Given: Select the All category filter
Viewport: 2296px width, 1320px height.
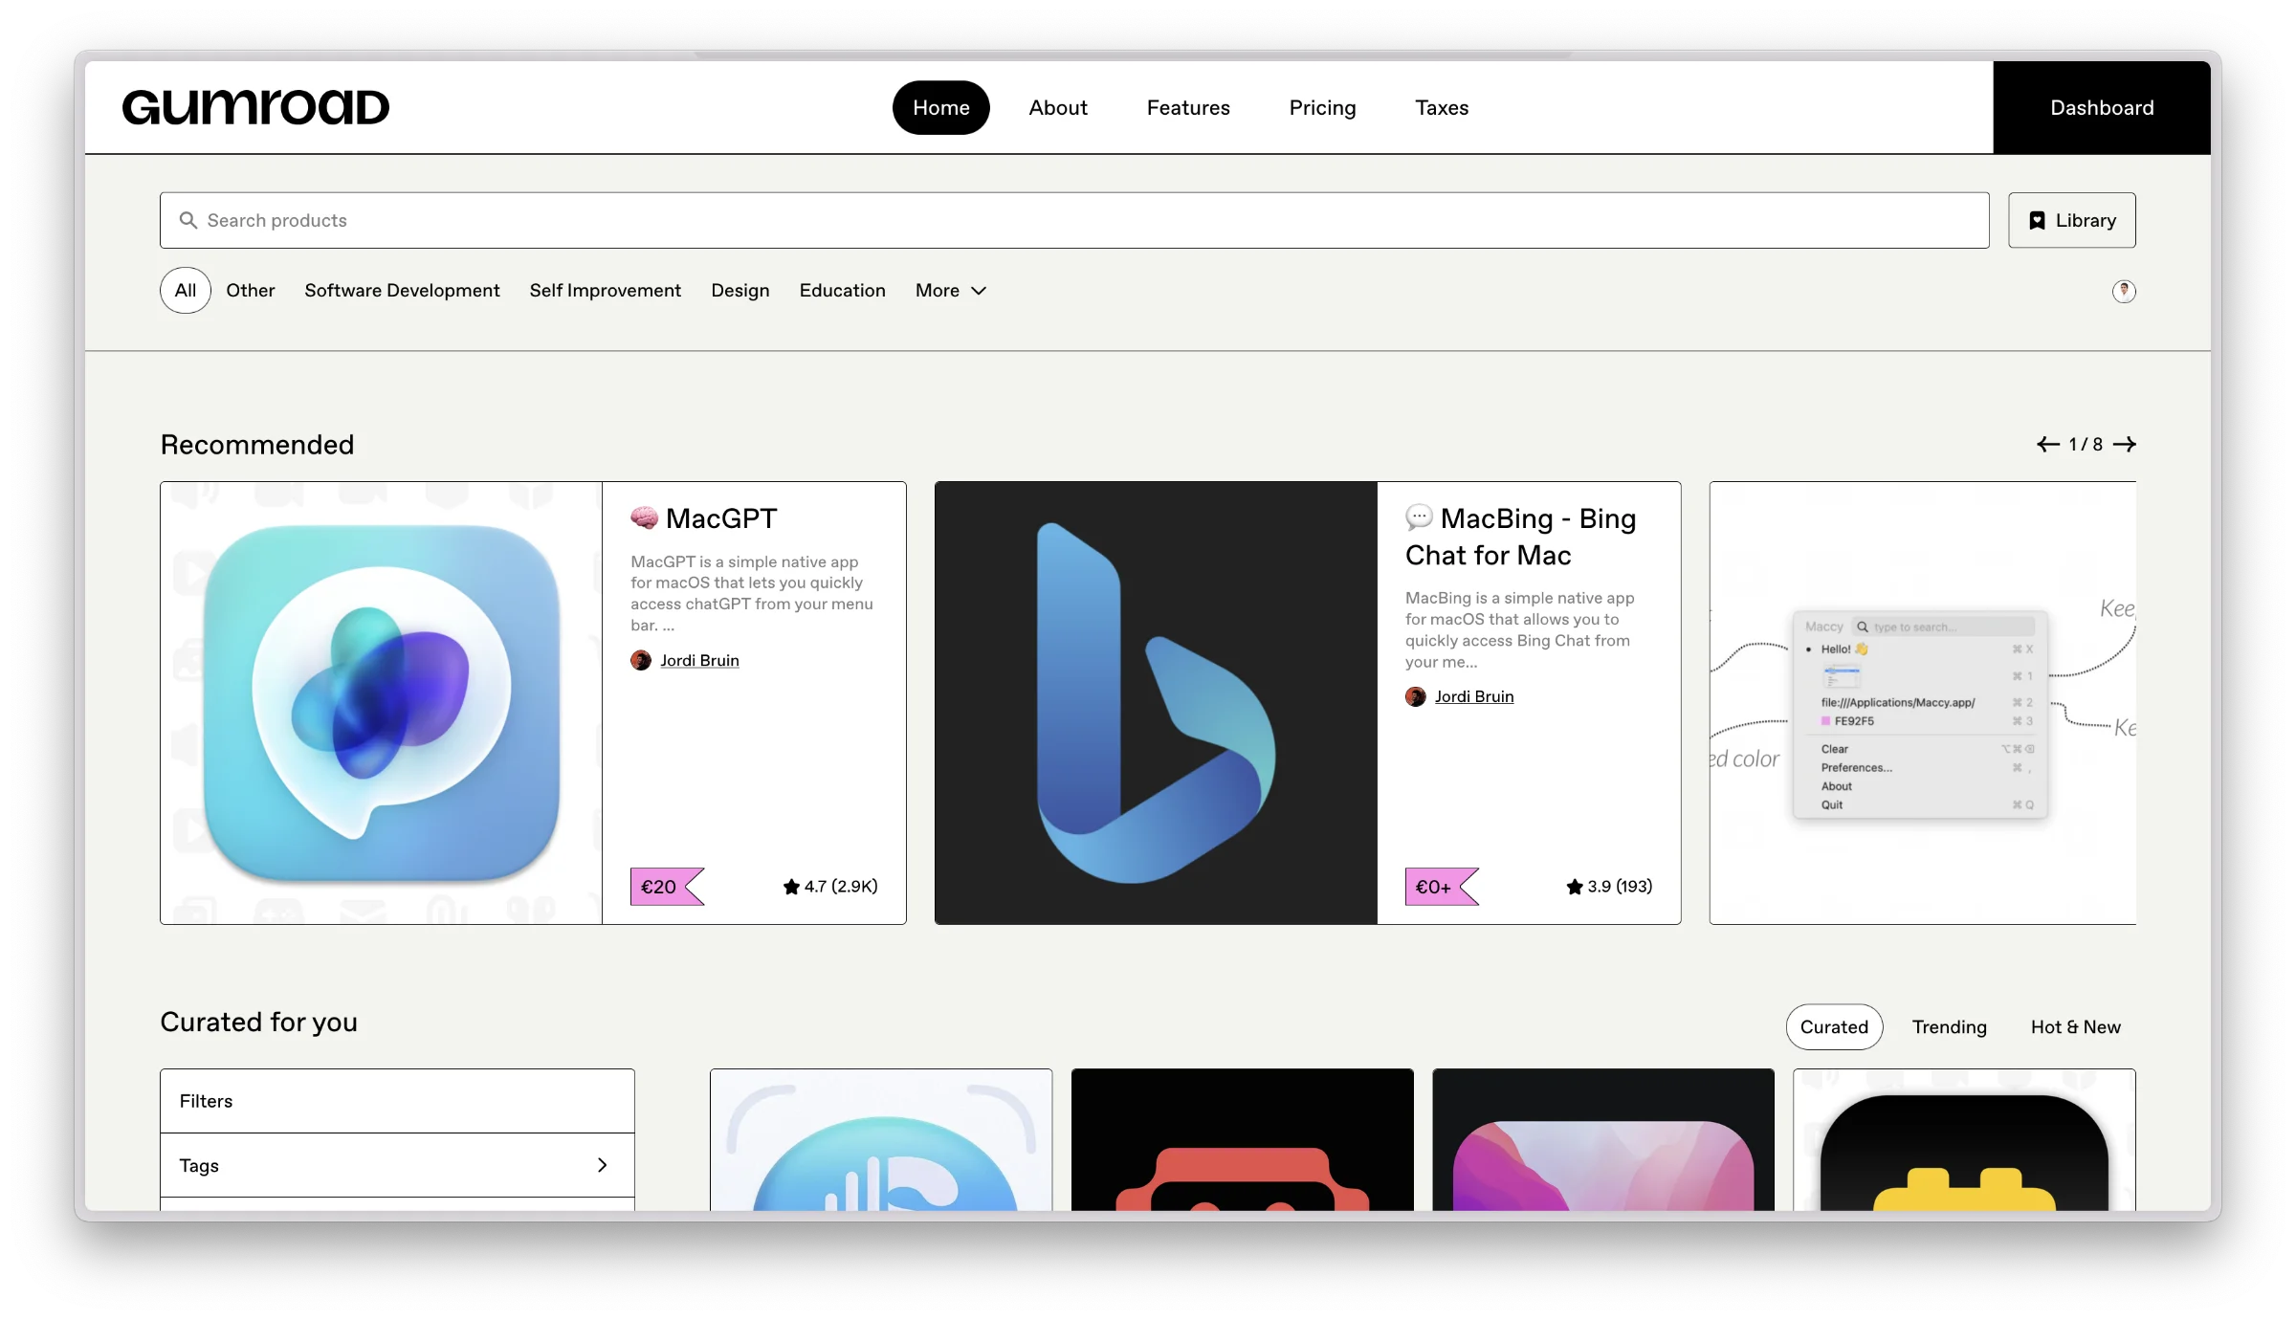Looking at the screenshot, I should click(x=186, y=290).
